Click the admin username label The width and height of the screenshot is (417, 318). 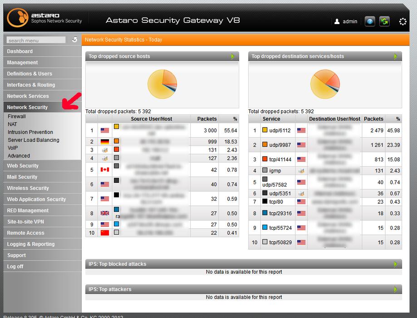tap(350, 21)
